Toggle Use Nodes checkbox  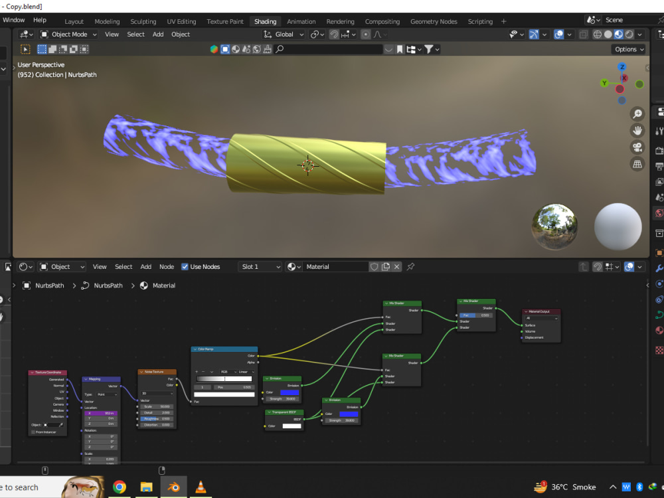185,267
